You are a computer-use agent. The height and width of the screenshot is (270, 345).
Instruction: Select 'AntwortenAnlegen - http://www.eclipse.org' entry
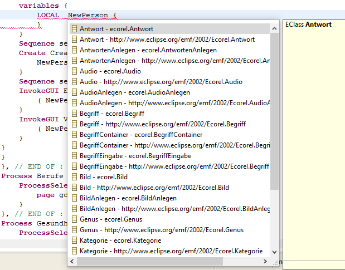click(169, 61)
